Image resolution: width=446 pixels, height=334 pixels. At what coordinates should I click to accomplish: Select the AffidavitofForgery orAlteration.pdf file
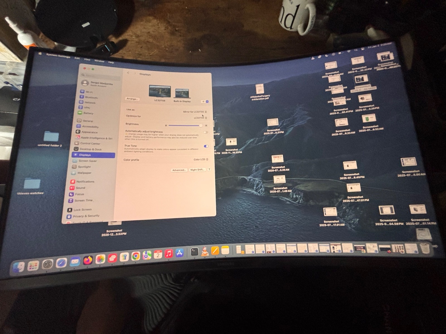pyautogui.click(x=260, y=92)
